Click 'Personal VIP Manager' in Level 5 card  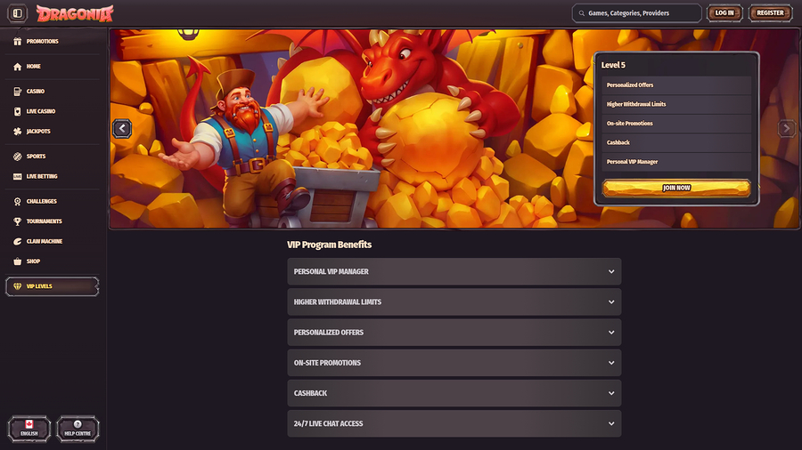tap(632, 162)
